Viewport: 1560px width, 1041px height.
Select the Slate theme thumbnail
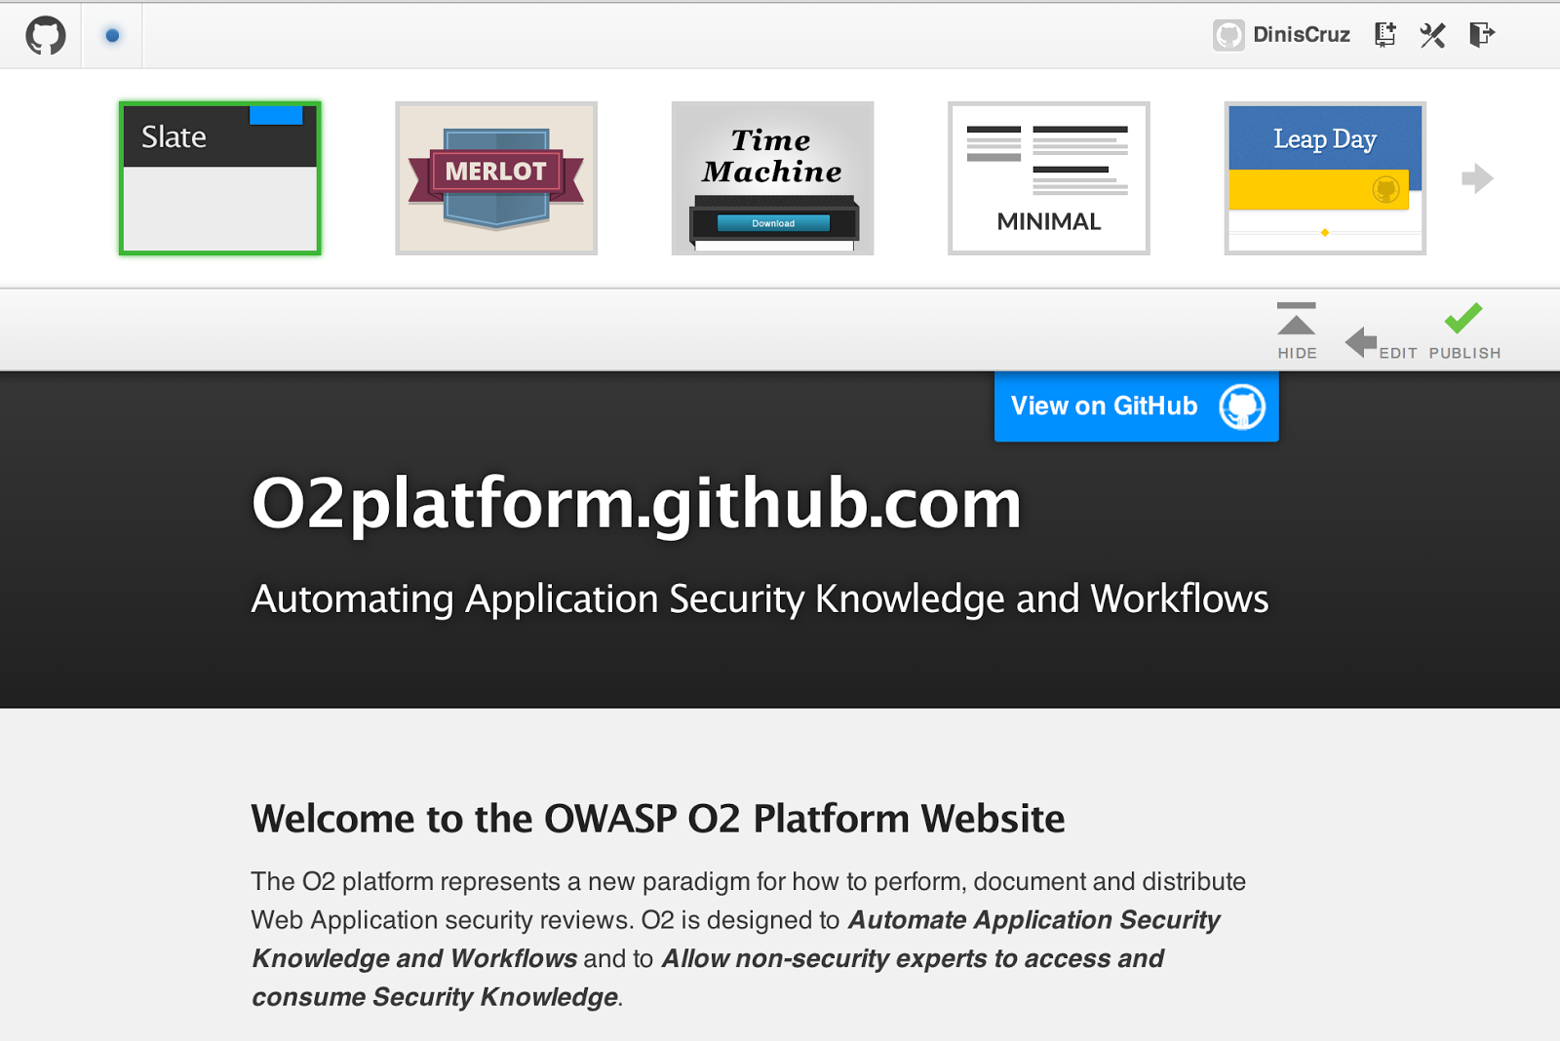pyautogui.click(x=220, y=178)
